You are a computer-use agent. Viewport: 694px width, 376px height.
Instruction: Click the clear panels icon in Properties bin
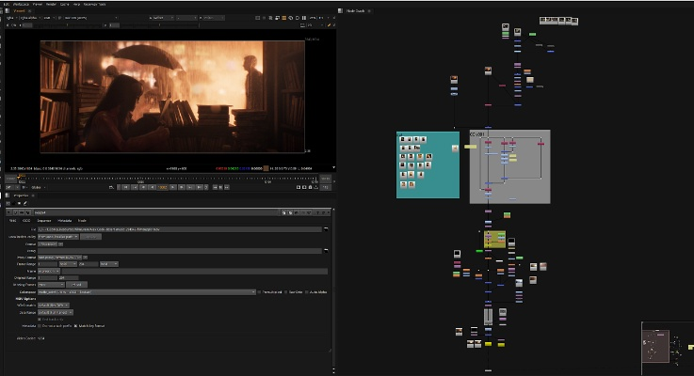point(25,203)
